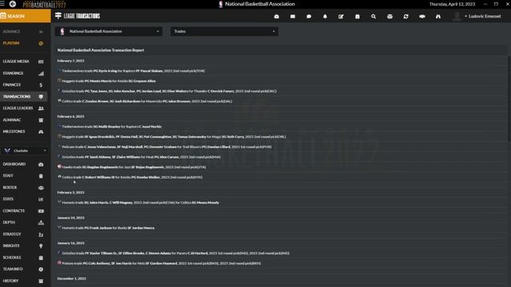Open the home icon in the top toolbar
Image resolution: width=511 pixels, height=287 pixels.
point(276,16)
